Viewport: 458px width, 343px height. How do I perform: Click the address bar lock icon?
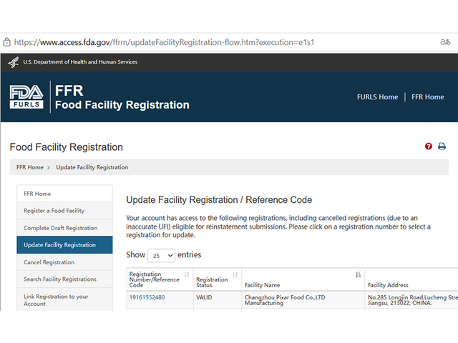pos(6,42)
